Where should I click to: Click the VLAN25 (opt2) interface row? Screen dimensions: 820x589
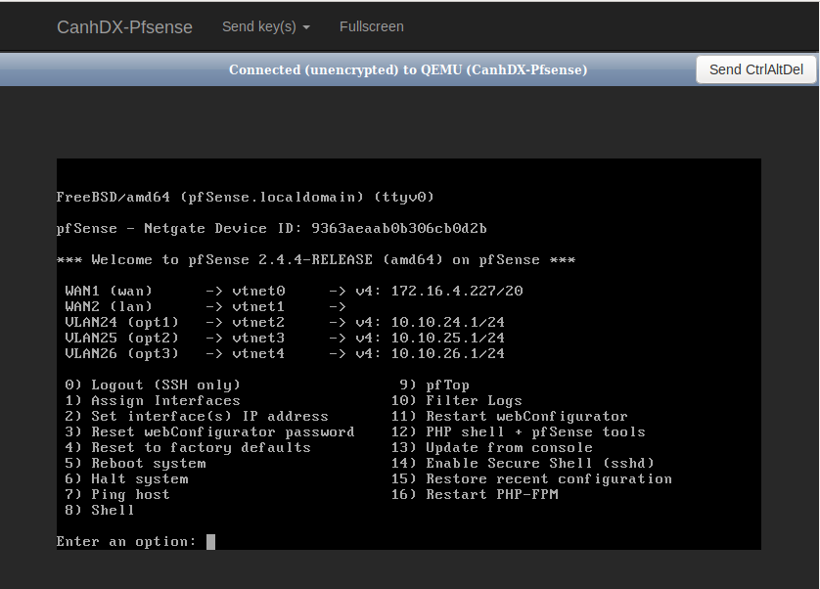[285, 338]
